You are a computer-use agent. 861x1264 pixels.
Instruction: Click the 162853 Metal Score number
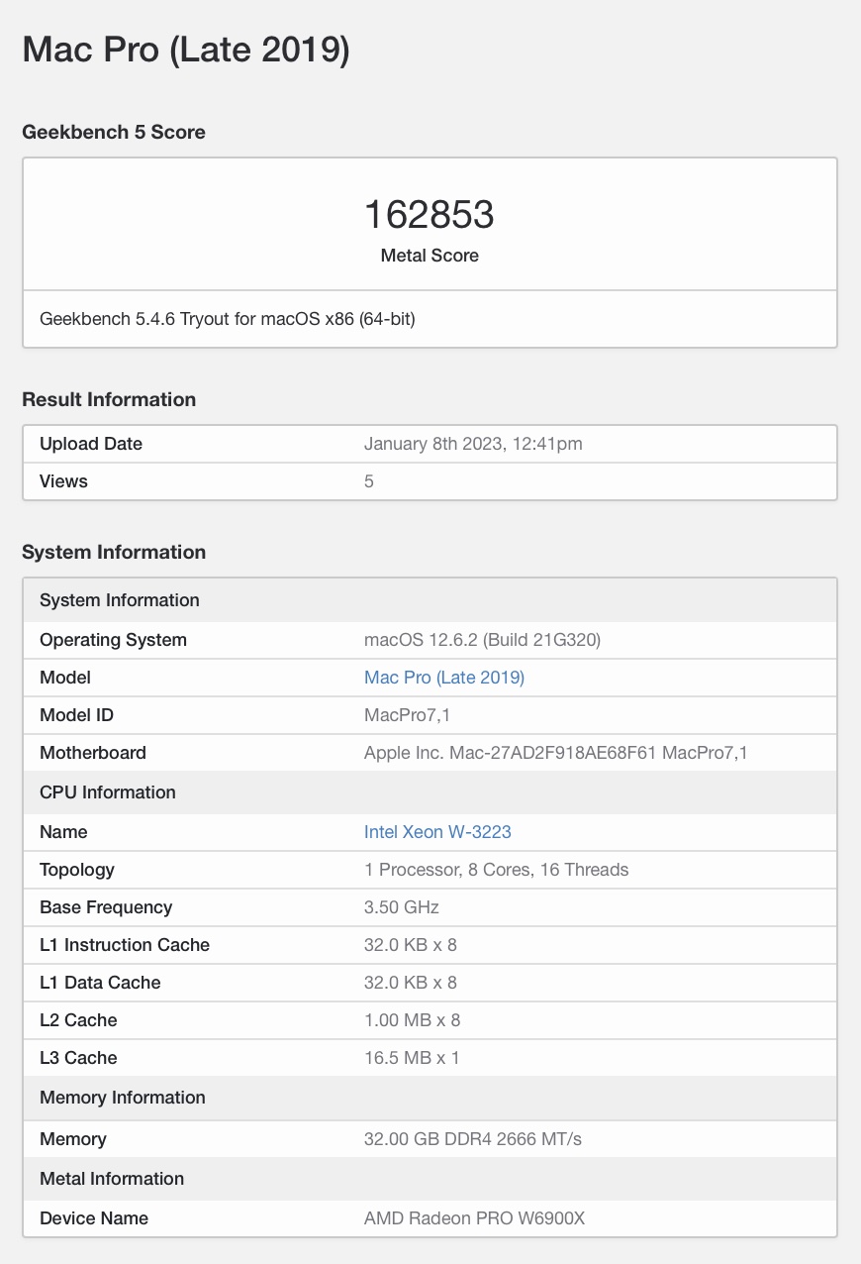430,215
